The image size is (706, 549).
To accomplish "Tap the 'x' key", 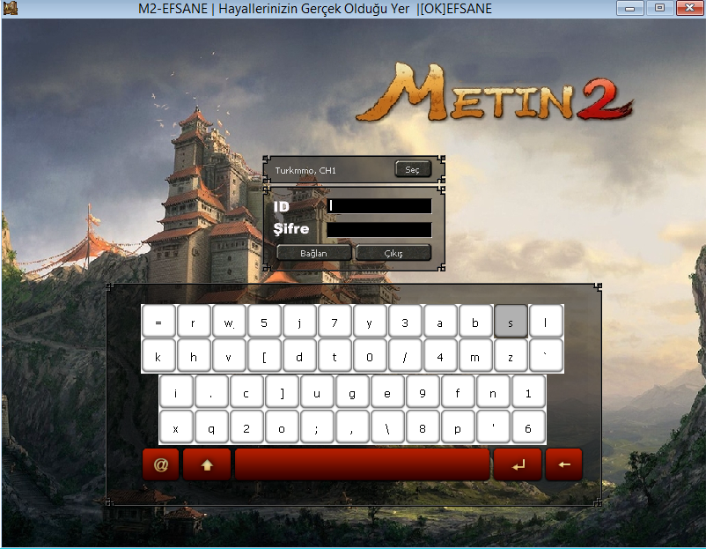I will [176, 427].
